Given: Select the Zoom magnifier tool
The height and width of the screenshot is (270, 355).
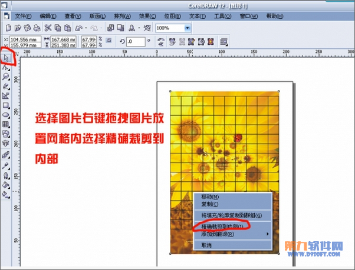Looking at the screenshot, I should (x=6, y=76).
